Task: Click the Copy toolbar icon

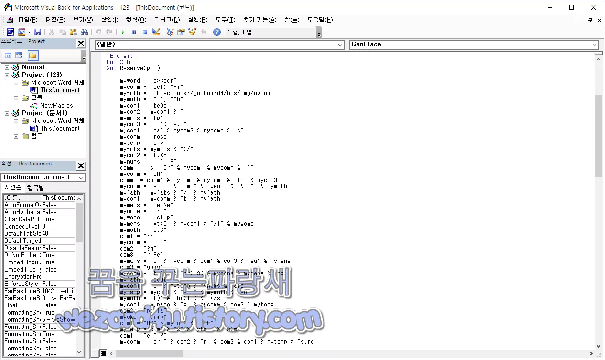Action: pos(62,32)
